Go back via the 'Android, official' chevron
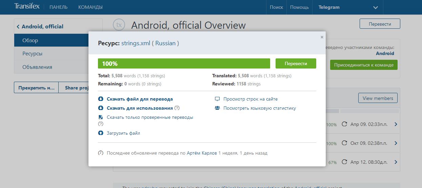Image resolution: width=422 pixels, height=188 pixels. coord(18,26)
